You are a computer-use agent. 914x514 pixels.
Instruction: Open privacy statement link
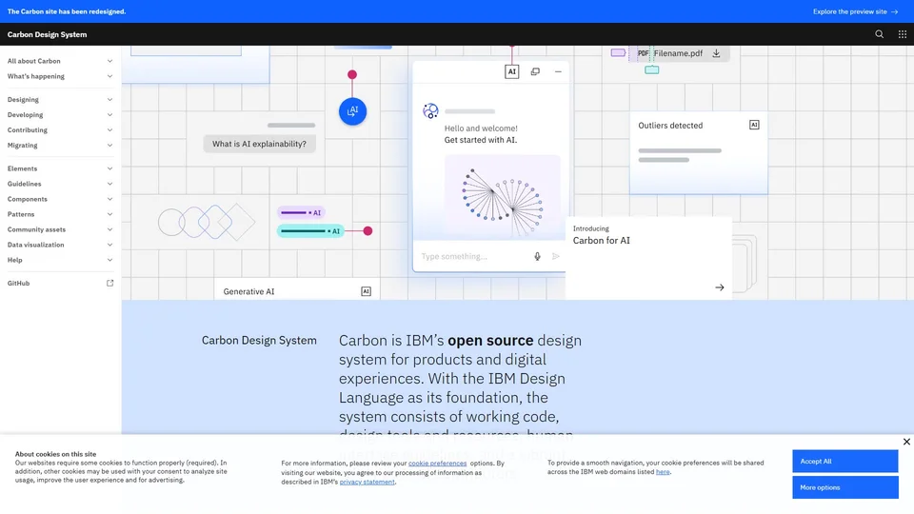coord(368,482)
